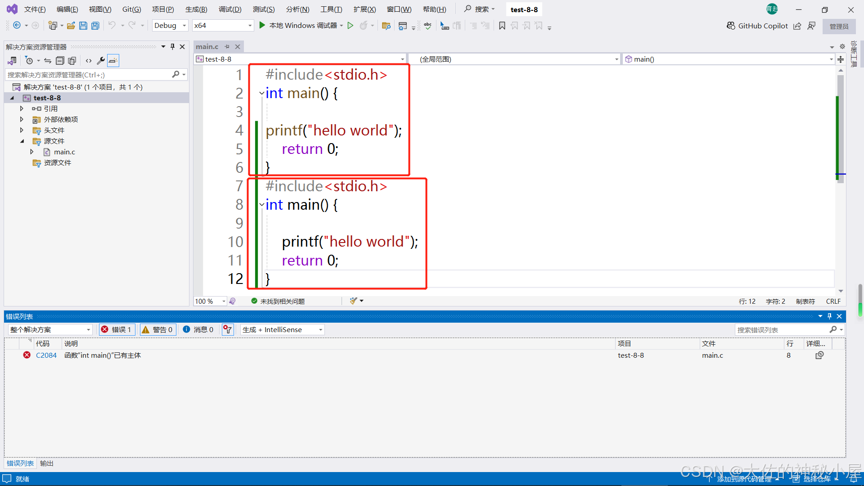This screenshot has width=864, height=486.
Task: Toggle the Errors 1 filter
Action: click(x=117, y=329)
